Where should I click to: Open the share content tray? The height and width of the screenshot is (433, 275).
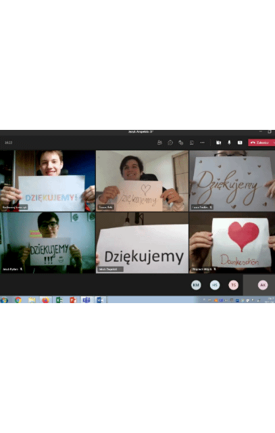point(240,143)
